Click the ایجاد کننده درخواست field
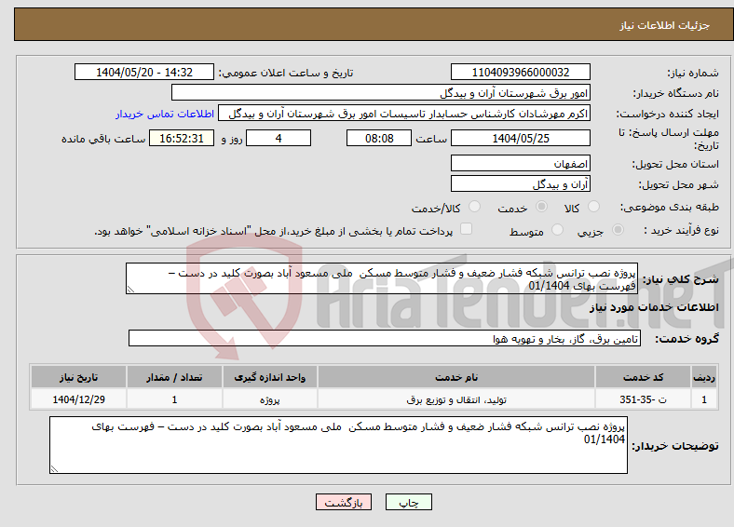 (x=404, y=114)
